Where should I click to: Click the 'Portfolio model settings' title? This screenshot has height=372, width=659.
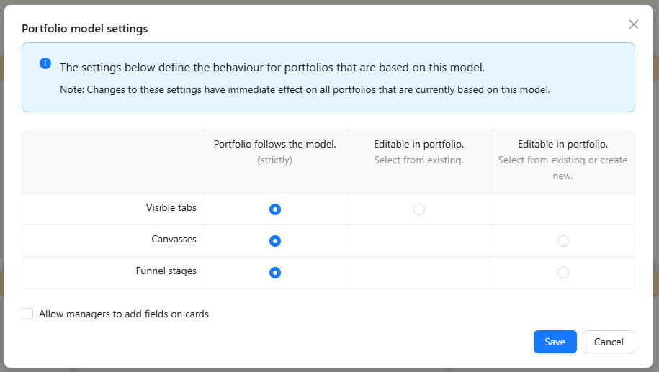pos(85,29)
